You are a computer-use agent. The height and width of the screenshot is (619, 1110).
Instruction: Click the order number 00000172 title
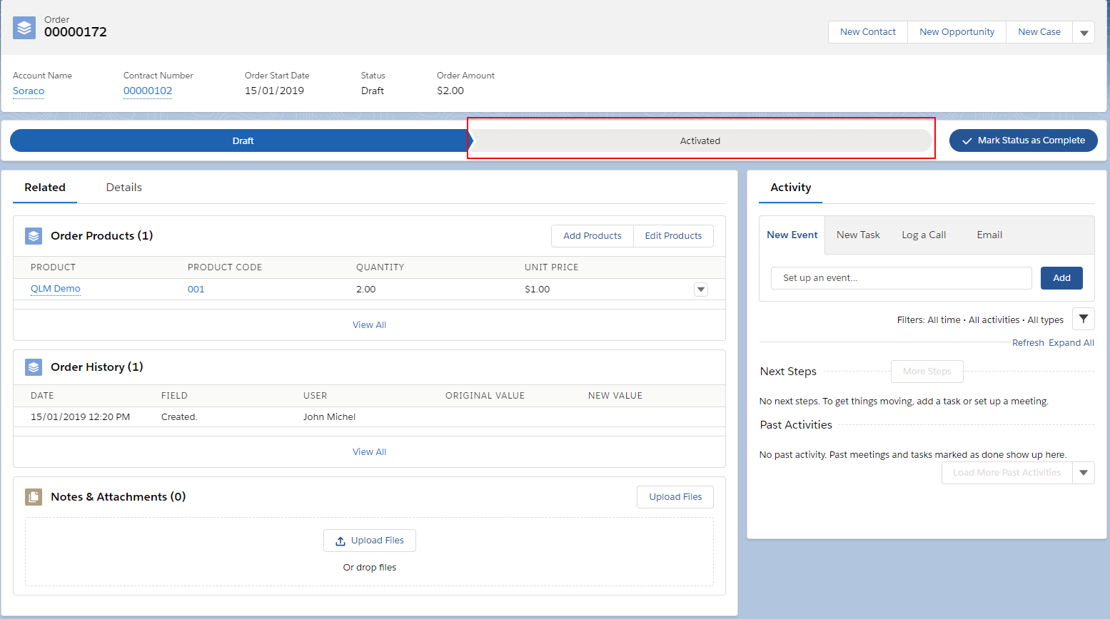76,32
